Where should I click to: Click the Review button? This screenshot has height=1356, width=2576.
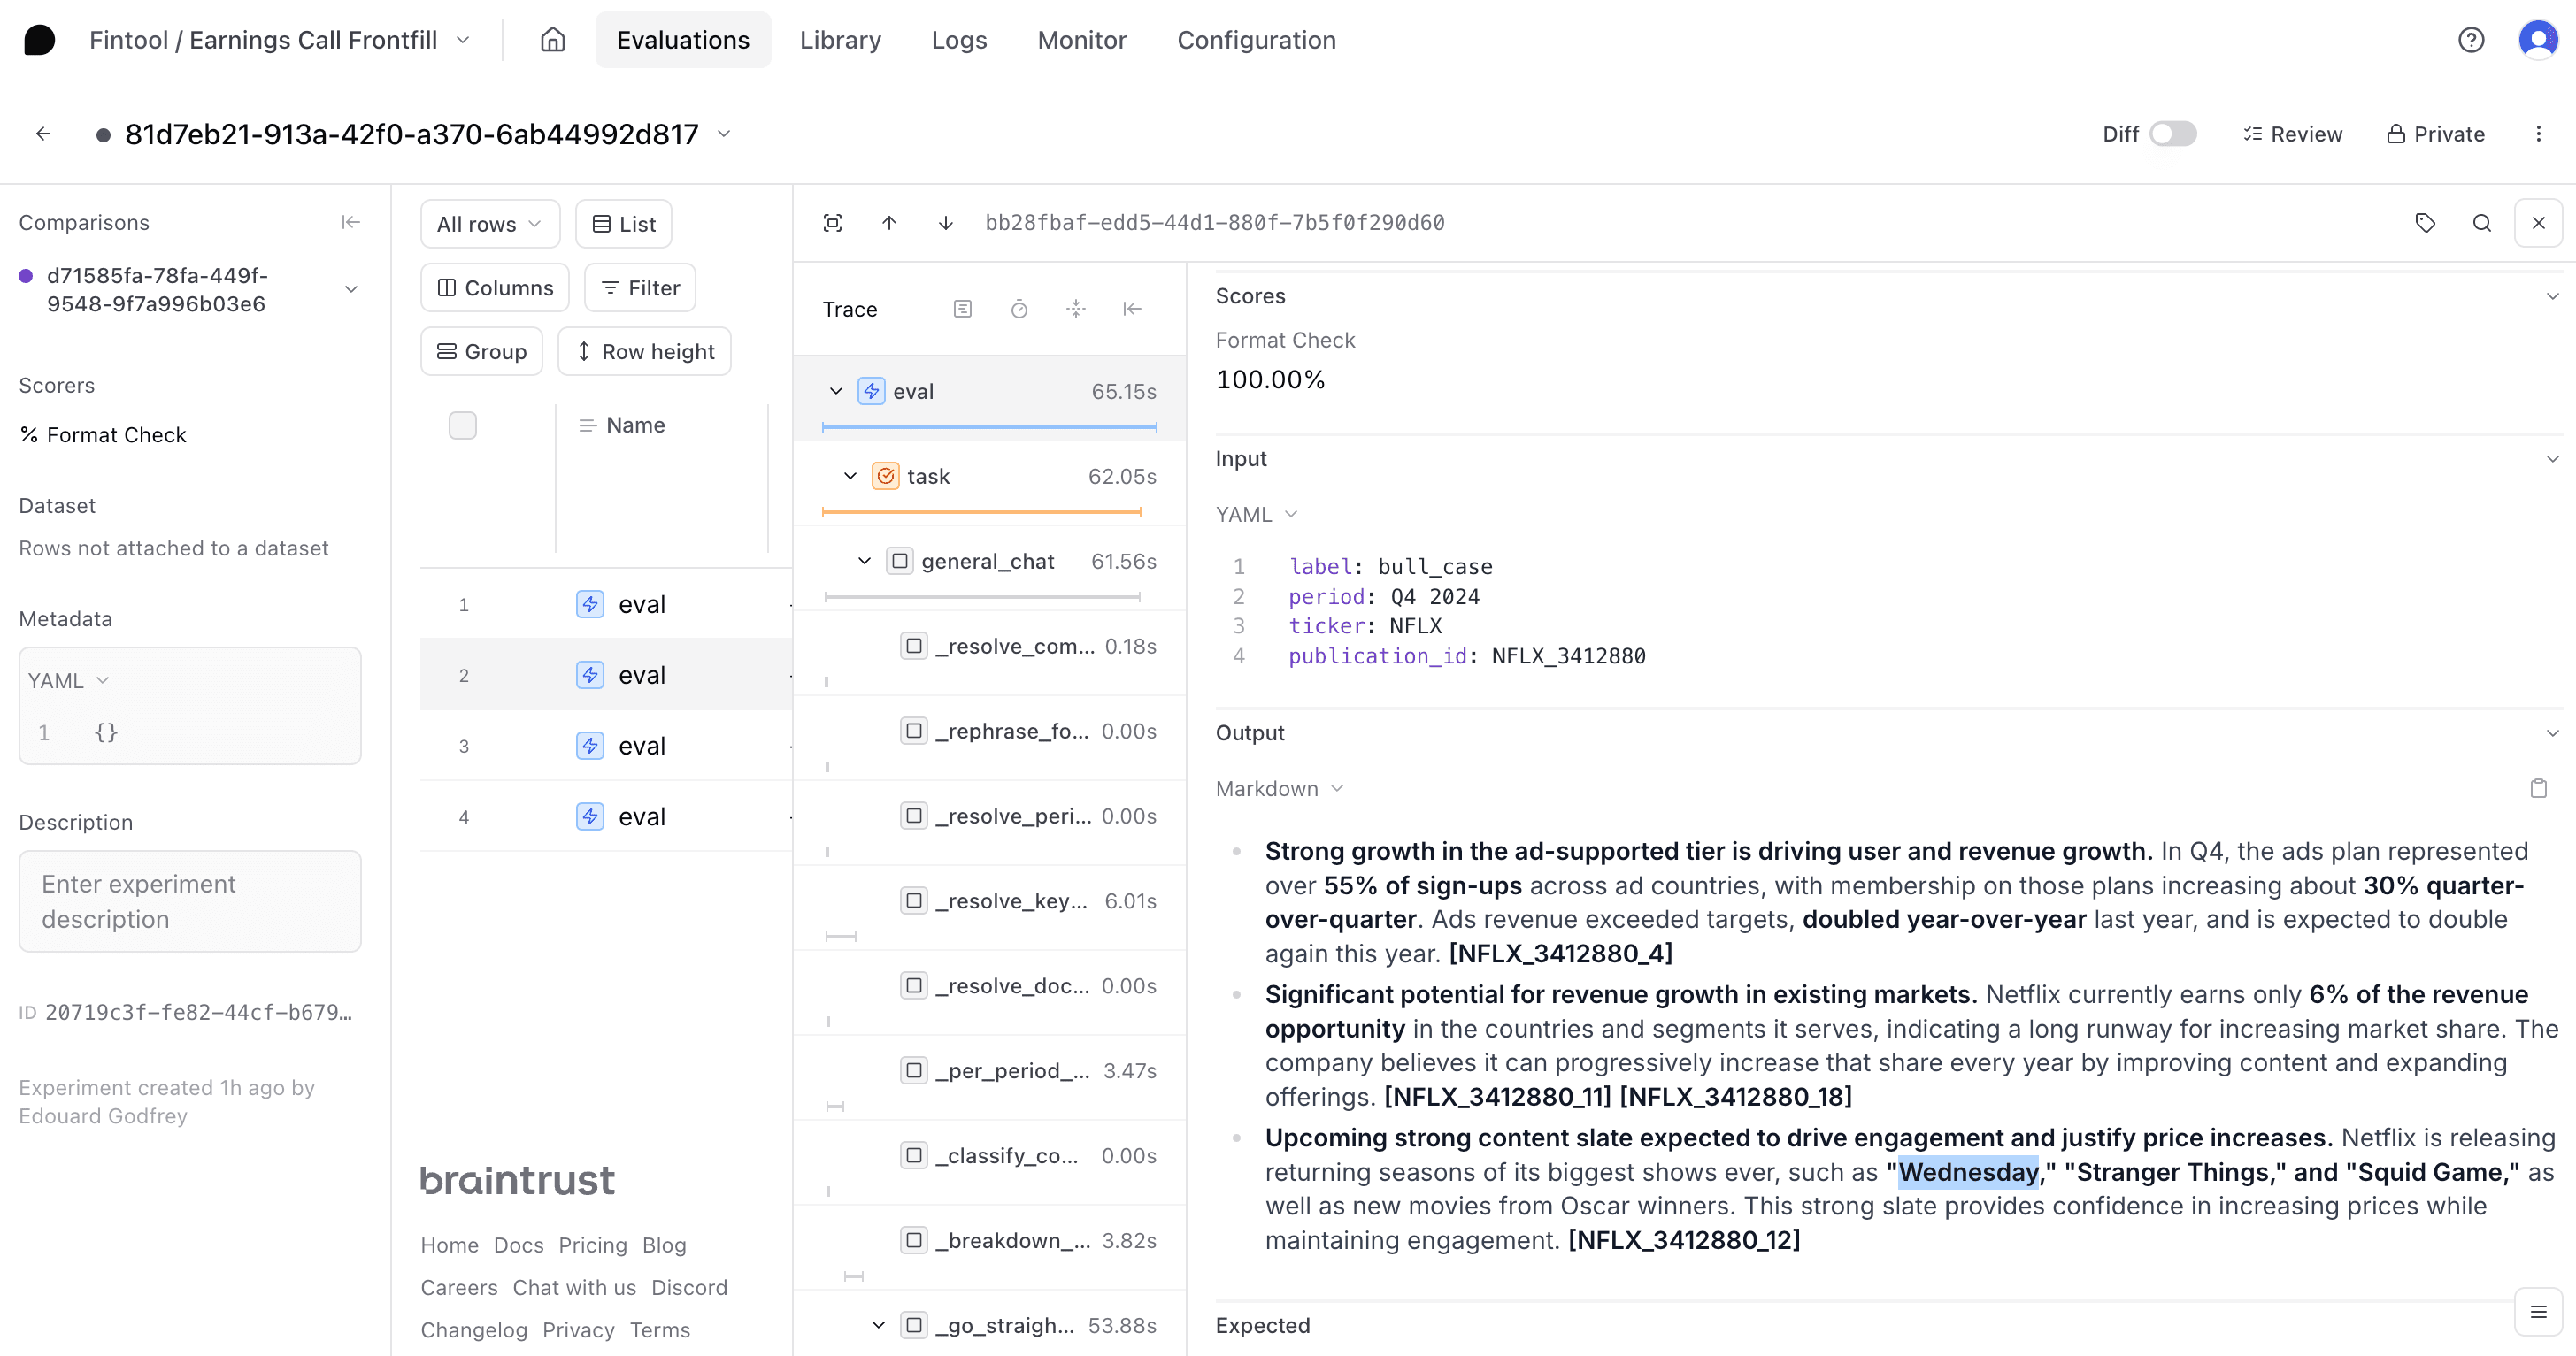coord(2292,134)
